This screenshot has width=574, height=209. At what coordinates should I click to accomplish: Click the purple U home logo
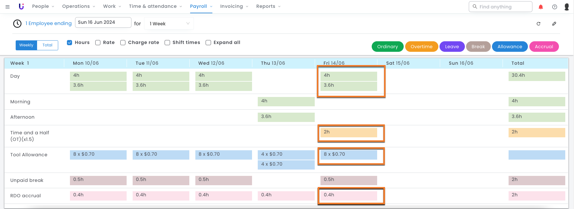pyautogui.click(x=21, y=6)
